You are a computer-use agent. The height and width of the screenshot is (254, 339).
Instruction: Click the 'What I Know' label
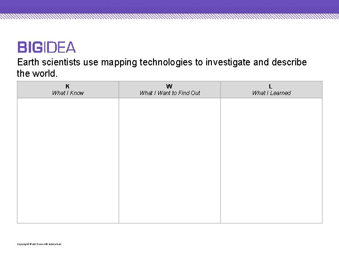(x=68, y=93)
